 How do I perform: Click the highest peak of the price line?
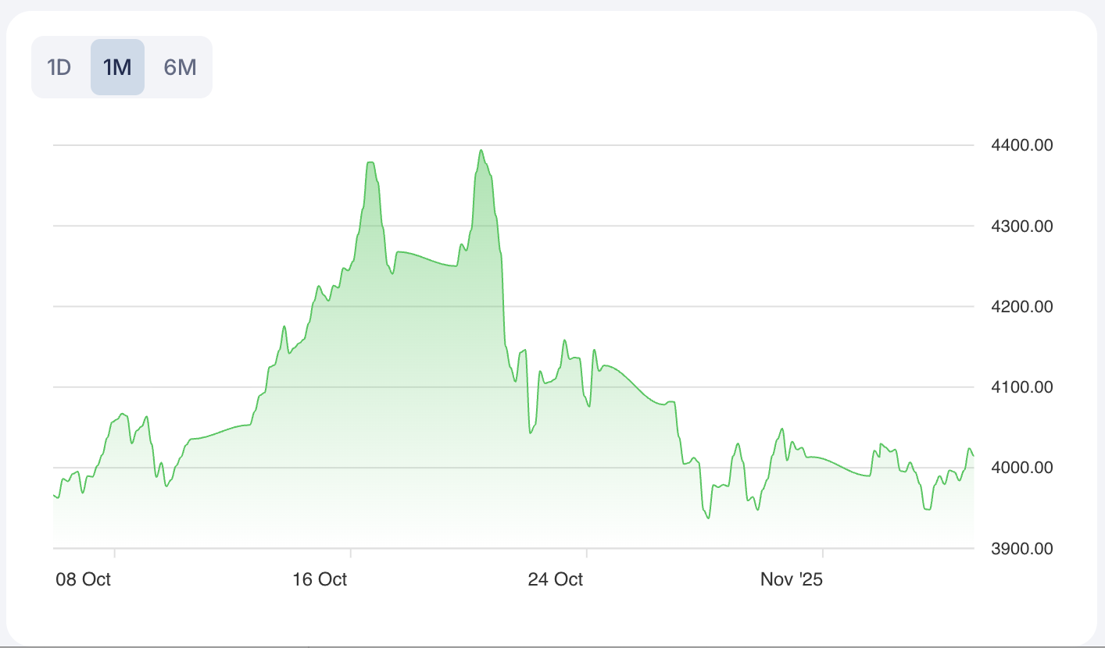coord(481,150)
